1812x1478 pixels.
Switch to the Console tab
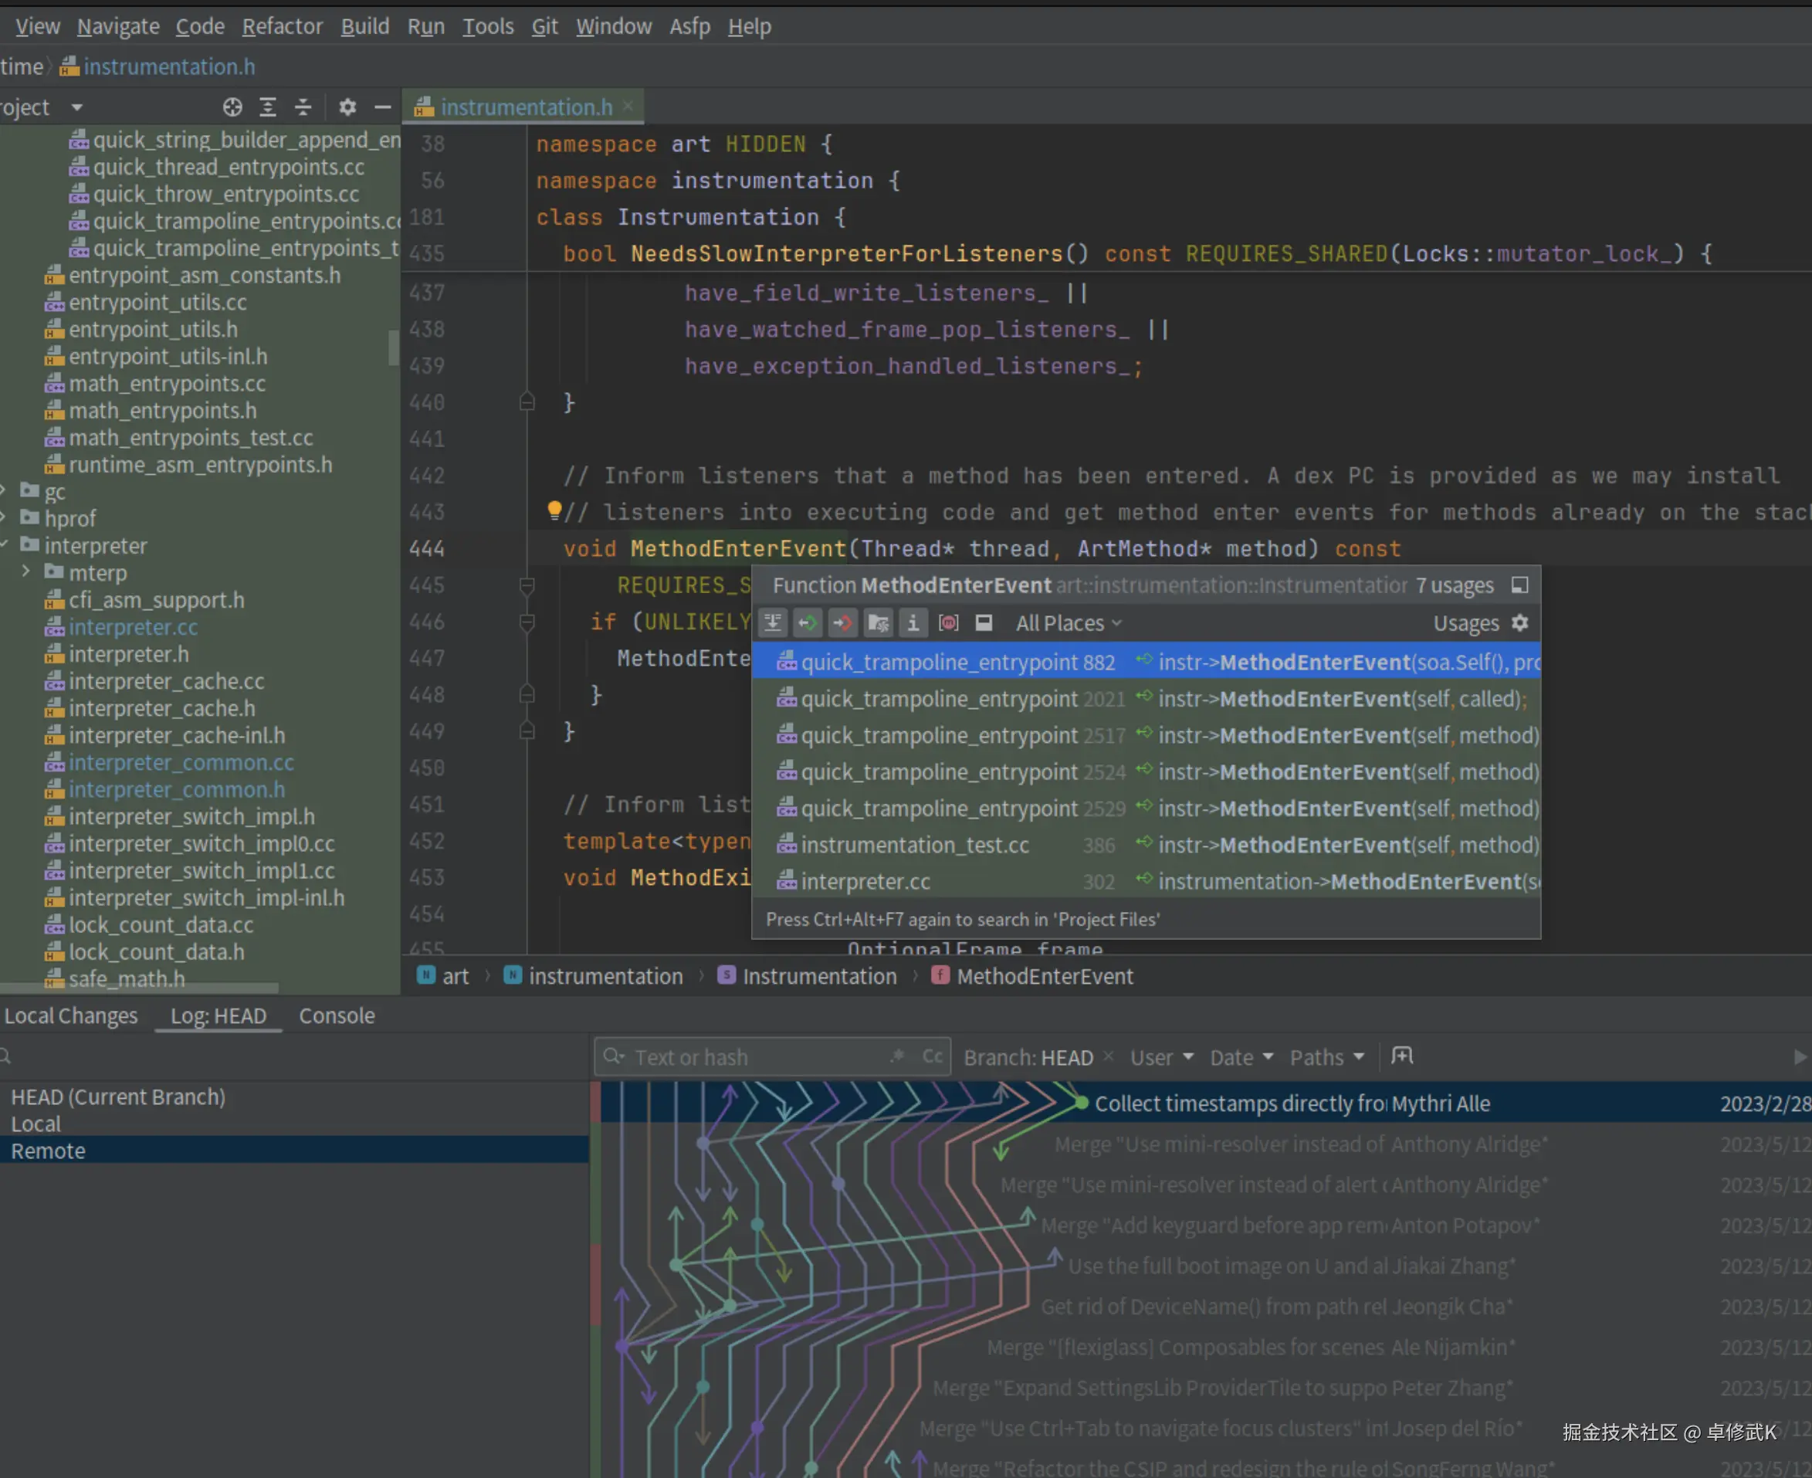(336, 1015)
